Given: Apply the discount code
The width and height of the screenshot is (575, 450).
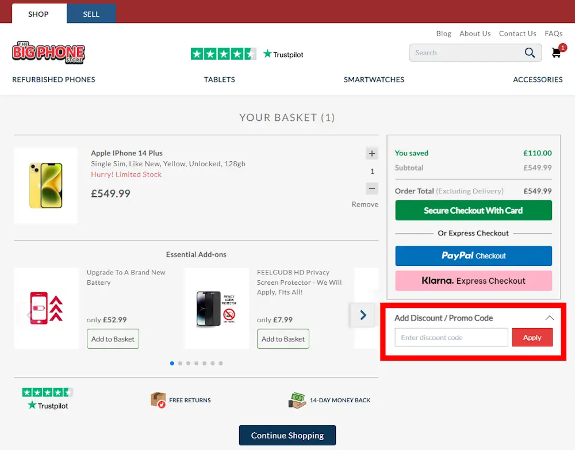Looking at the screenshot, I should (532, 337).
